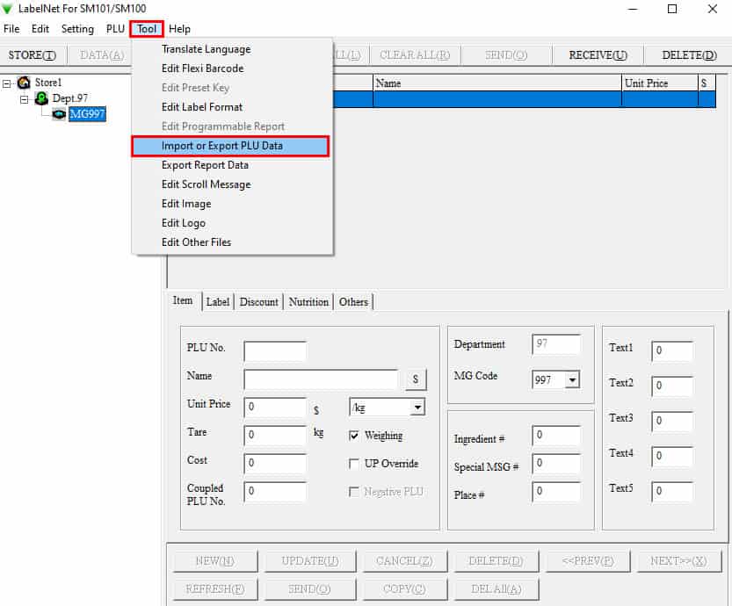Viewport: 732px width, 606px height.
Task: Click the Tare input field
Action: pyautogui.click(x=275, y=436)
